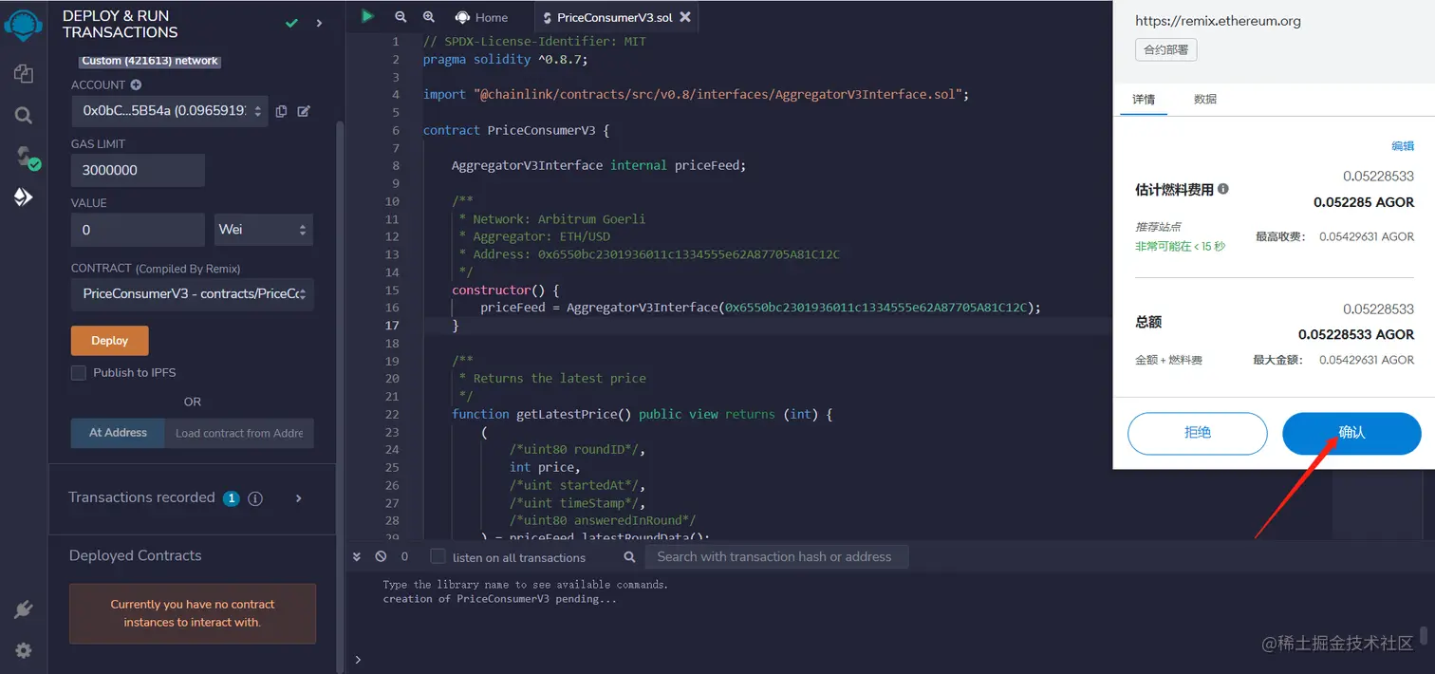Image resolution: width=1435 pixels, height=674 pixels.
Task: Zoom in the editor font
Action: click(x=429, y=17)
